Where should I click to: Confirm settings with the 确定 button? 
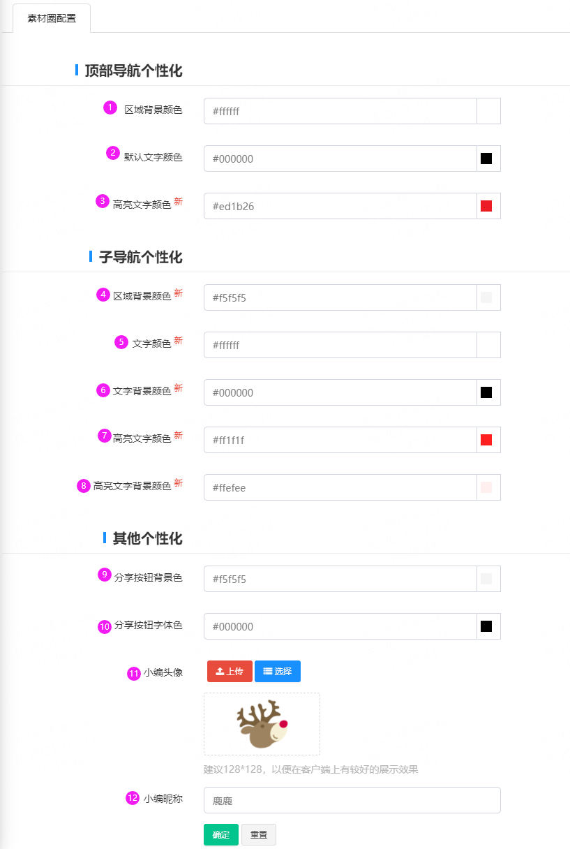click(221, 834)
